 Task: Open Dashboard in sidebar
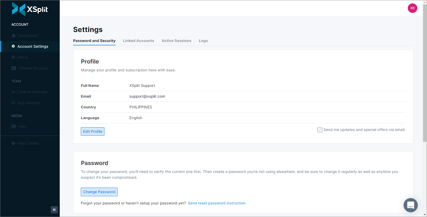(x=28, y=35)
